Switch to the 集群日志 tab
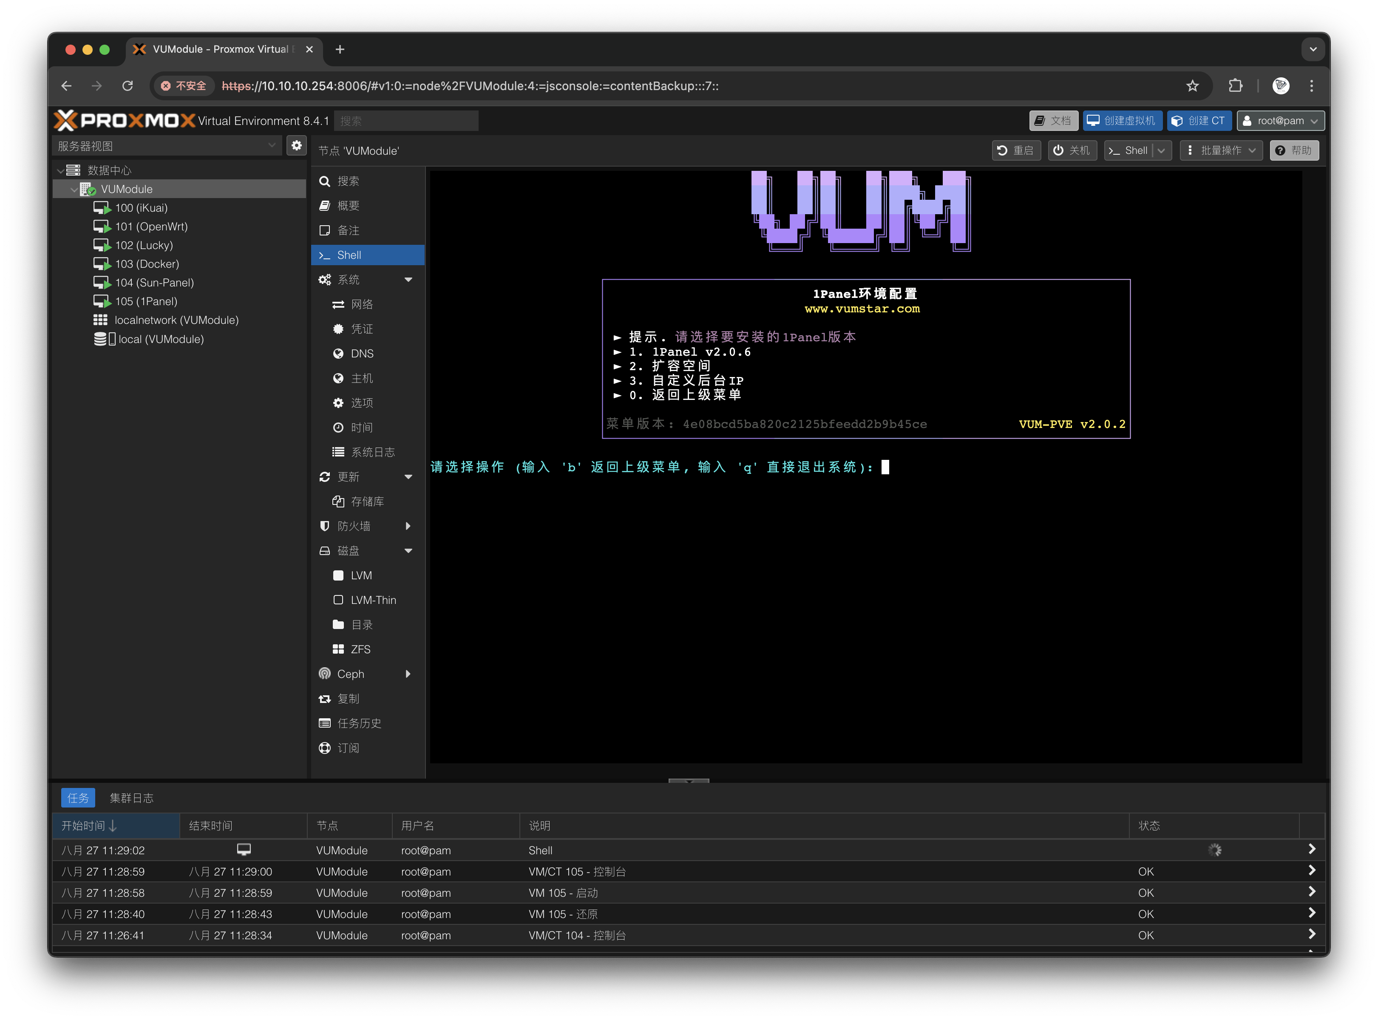 (131, 797)
